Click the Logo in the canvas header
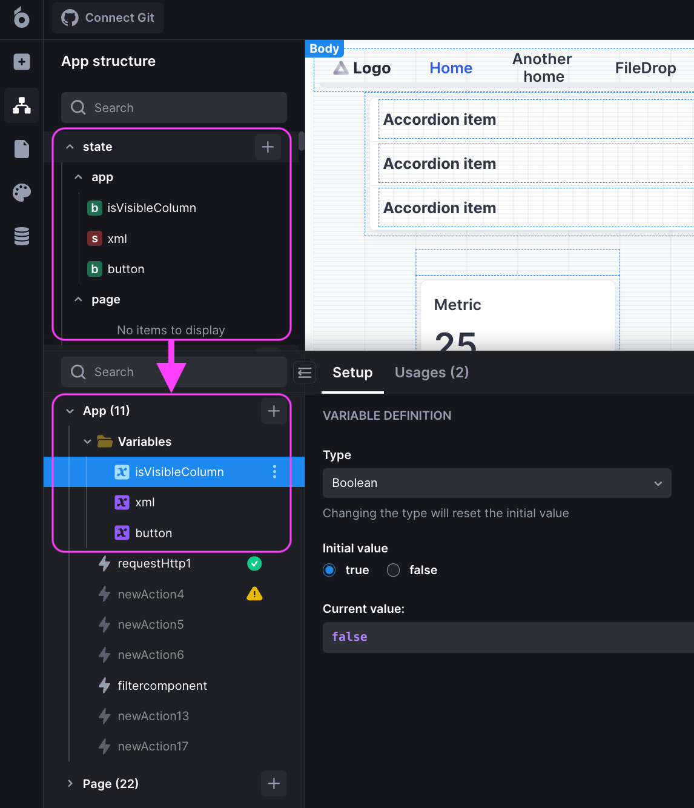The height and width of the screenshot is (808, 694). coord(362,68)
